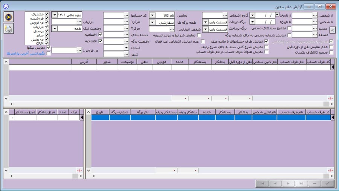The width and height of the screenshot is (339, 191).
Task: Toggle the مشتری checkbox
Action: [x=47, y=14]
